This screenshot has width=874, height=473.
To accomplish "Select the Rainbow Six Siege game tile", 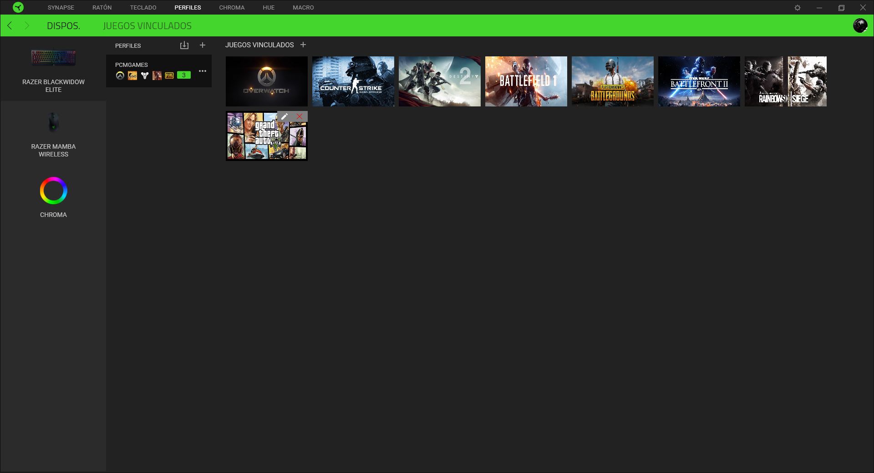I will click(786, 81).
